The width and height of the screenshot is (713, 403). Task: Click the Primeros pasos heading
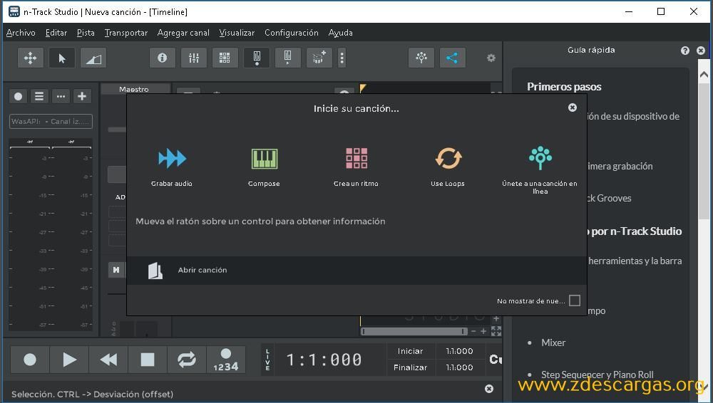[564, 87]
